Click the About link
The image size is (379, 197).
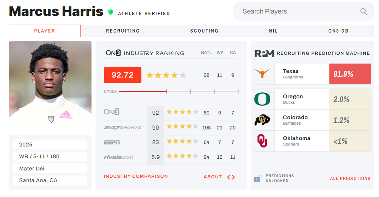point(213,177)
